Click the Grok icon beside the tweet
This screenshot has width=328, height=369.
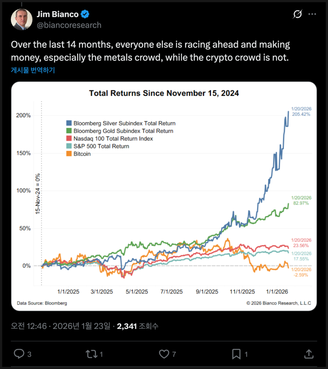pyautogui.click(x=297, y=14)
